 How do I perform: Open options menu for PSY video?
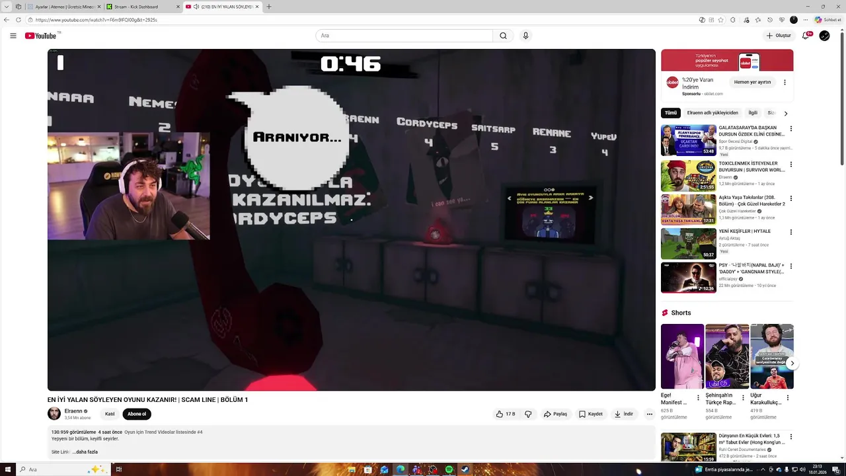click(x=790, y=266)
